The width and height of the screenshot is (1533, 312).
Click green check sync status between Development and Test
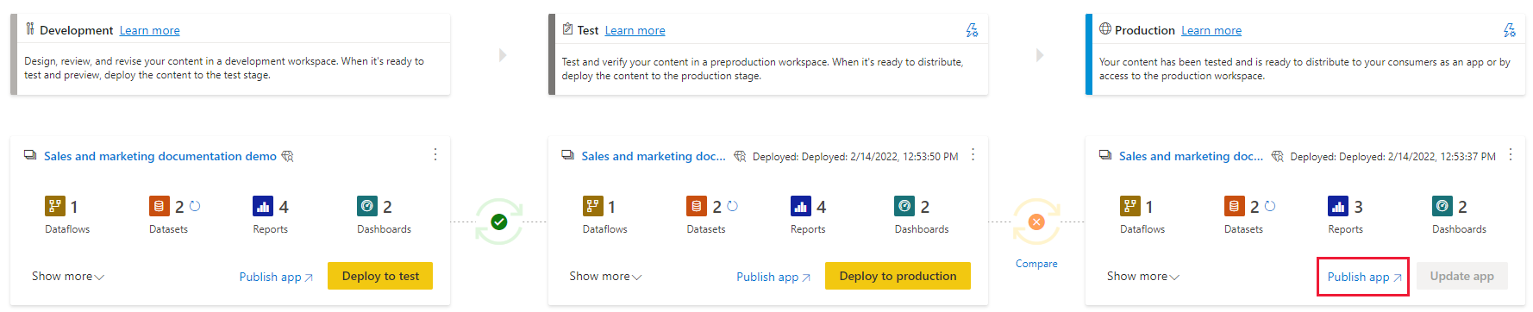(498, 222)
